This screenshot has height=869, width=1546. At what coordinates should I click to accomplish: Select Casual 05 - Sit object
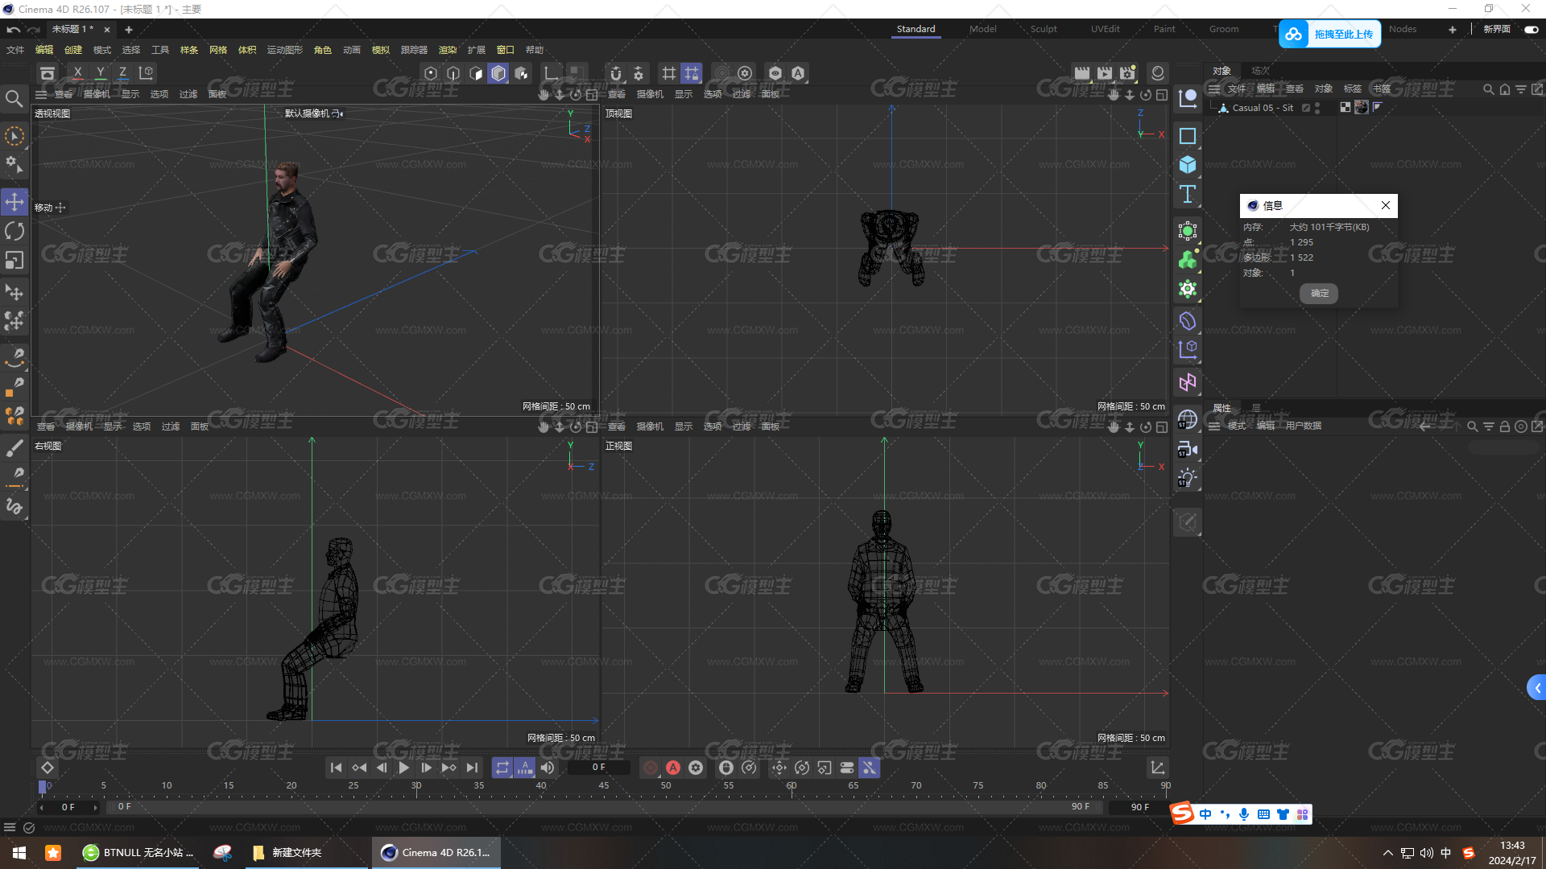1263,108
